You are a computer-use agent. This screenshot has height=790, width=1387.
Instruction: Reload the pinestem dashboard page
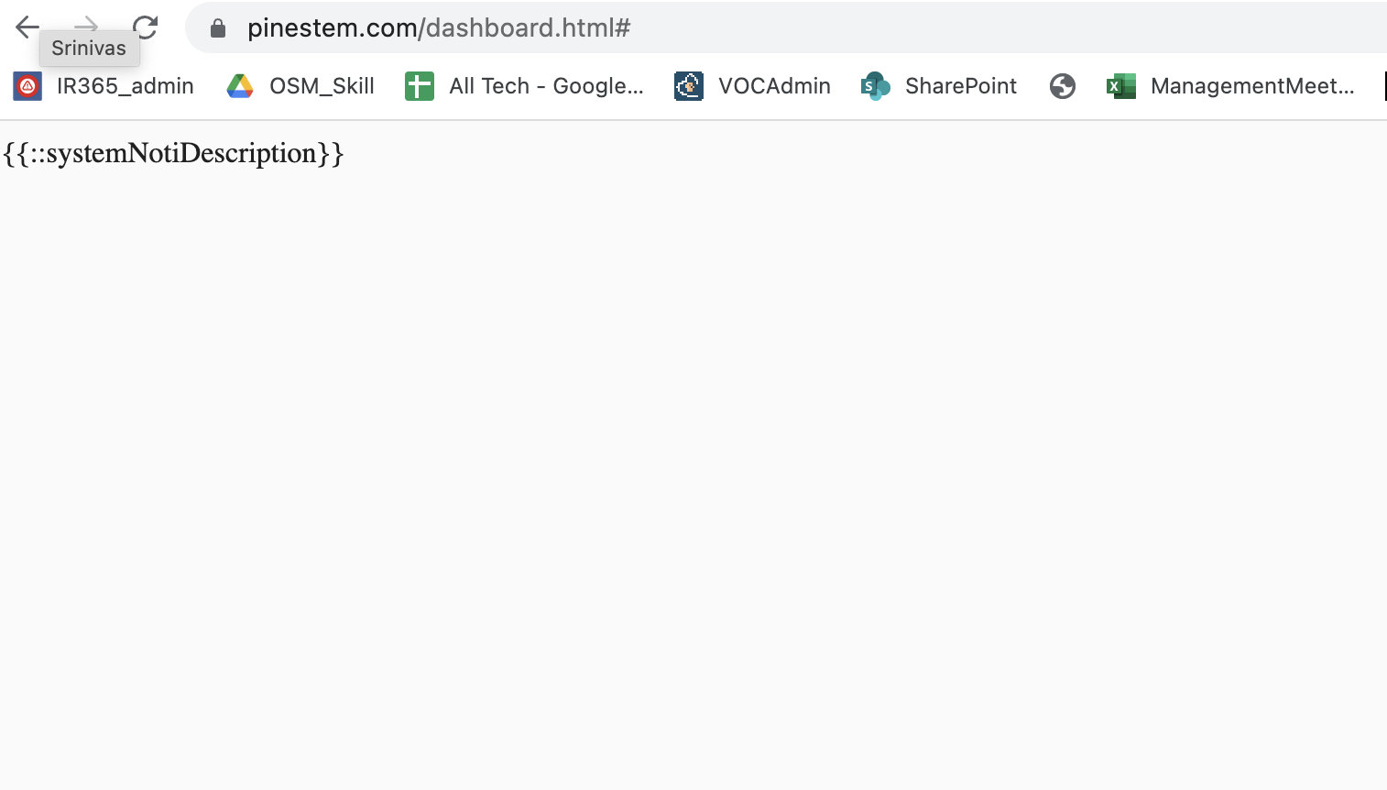coord(146,27)
